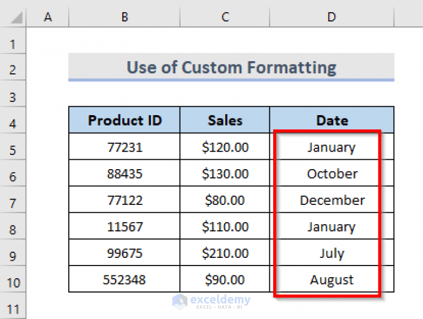Image resolution: width=423 pixels, height=319 pixels.
Task: Select row 3 header
Action: tap(13, 93)
